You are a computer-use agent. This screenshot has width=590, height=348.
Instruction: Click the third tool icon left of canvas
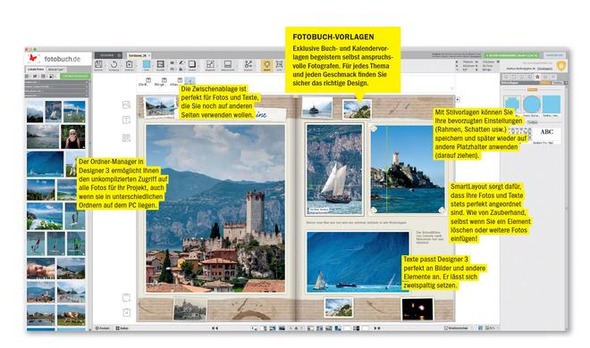[126, 137]
